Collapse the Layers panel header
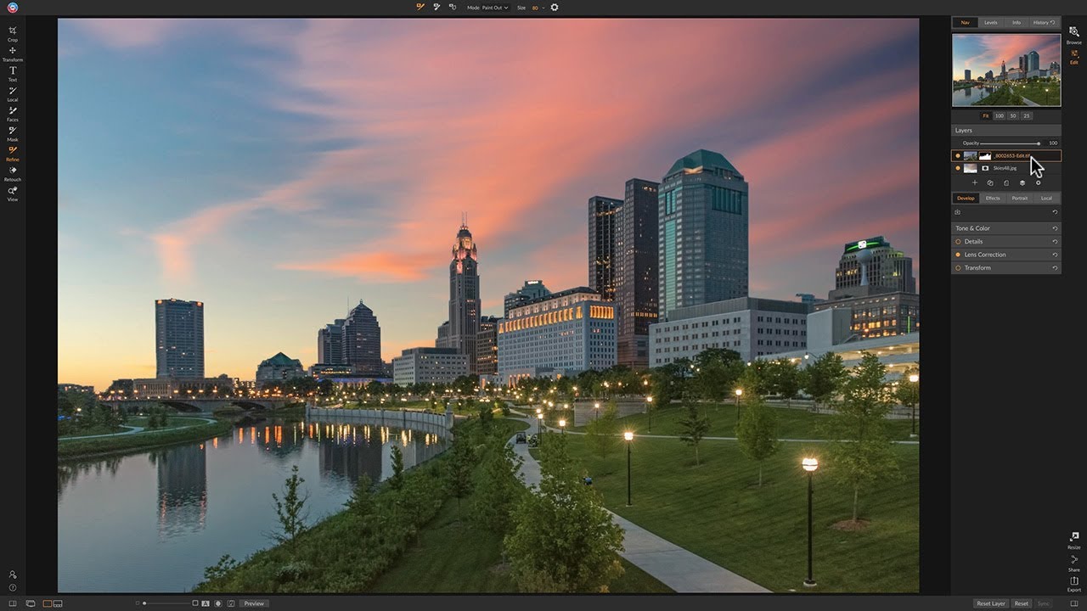Viewport: 1087px width, 611px height. pos(1006,130)
